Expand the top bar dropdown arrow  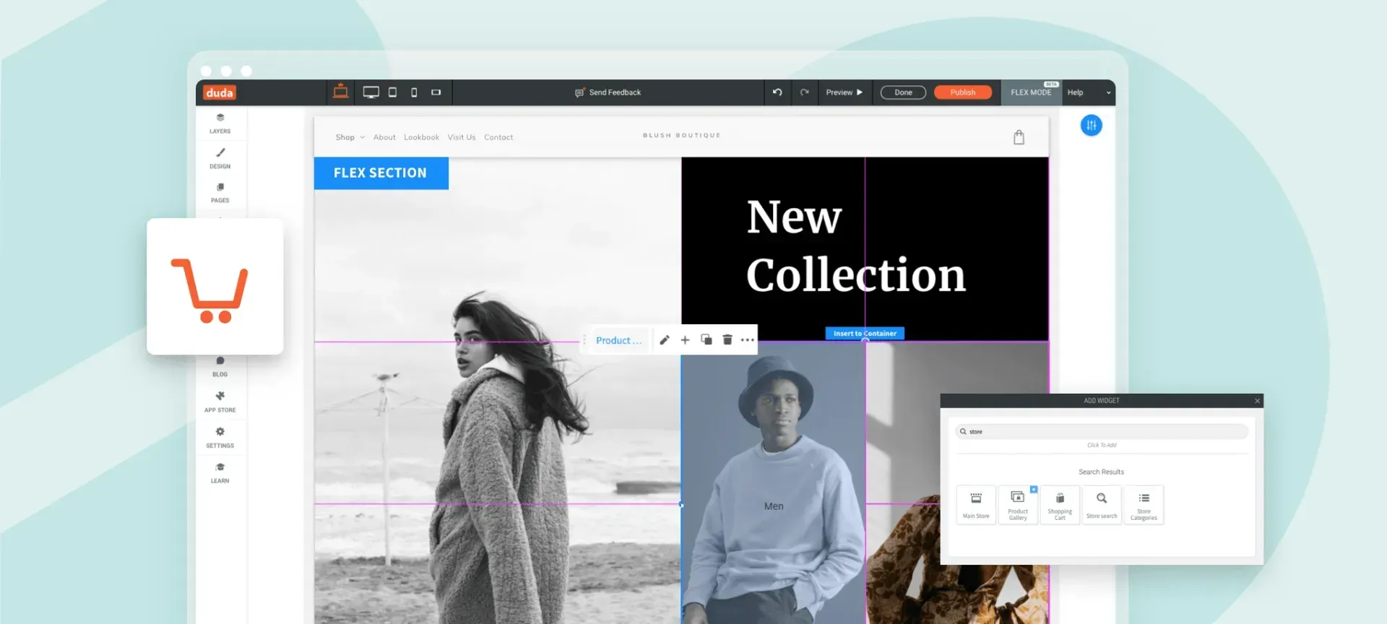point(1108,92)
